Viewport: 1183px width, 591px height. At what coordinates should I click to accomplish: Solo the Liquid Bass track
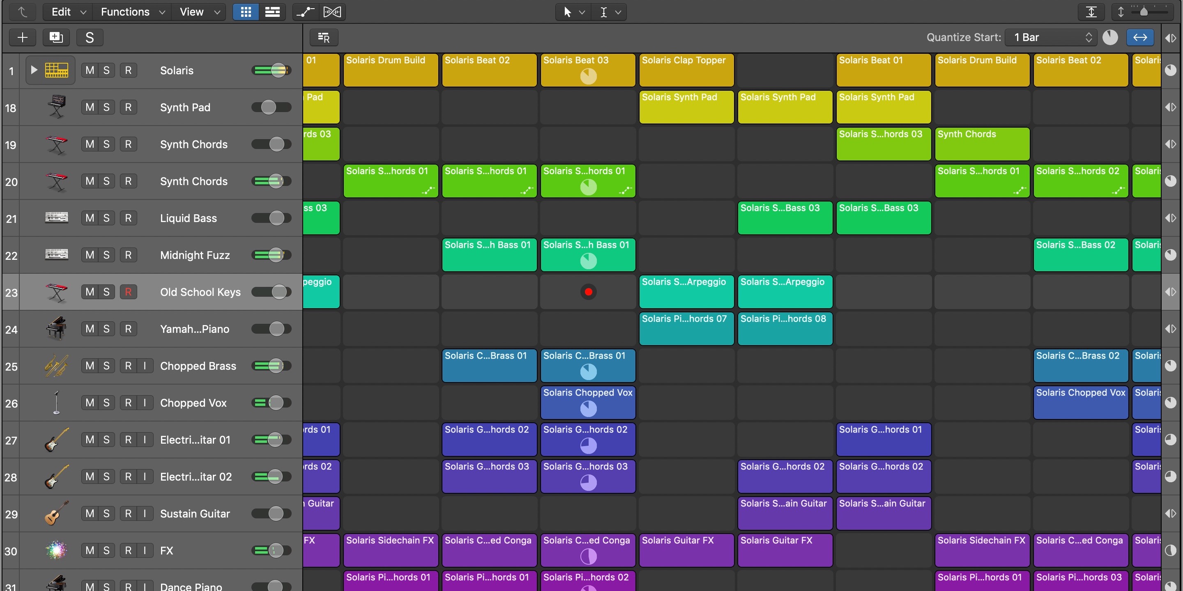pyautogui.click(x=106, y=218)
